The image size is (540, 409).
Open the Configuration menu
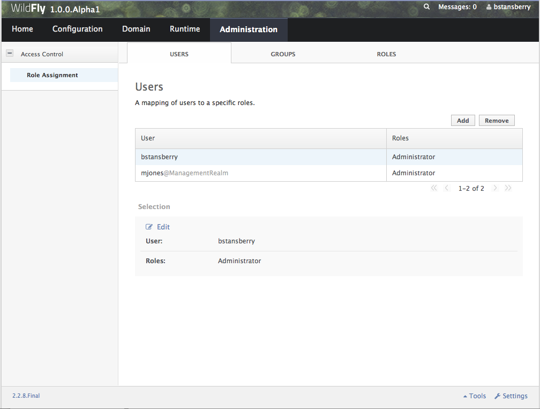coord(78,29)
